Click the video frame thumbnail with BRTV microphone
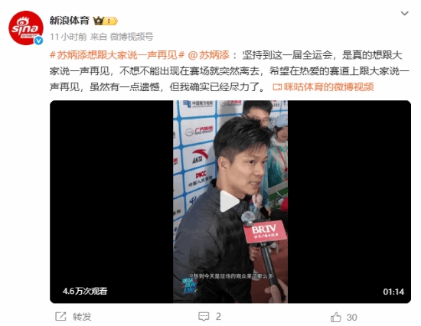 (x=230, y=202)
